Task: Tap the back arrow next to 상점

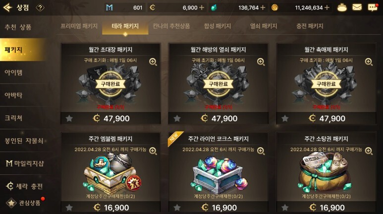Action: click(x=8, y=7)
